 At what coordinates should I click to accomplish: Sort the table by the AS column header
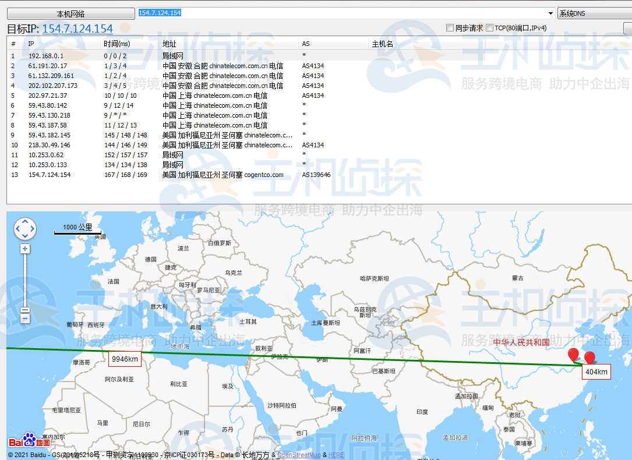click(306, 44)
